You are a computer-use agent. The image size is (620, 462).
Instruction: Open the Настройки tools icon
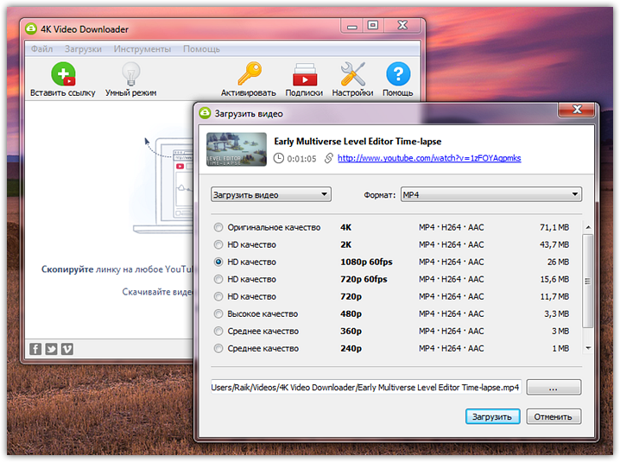(352, 74)
